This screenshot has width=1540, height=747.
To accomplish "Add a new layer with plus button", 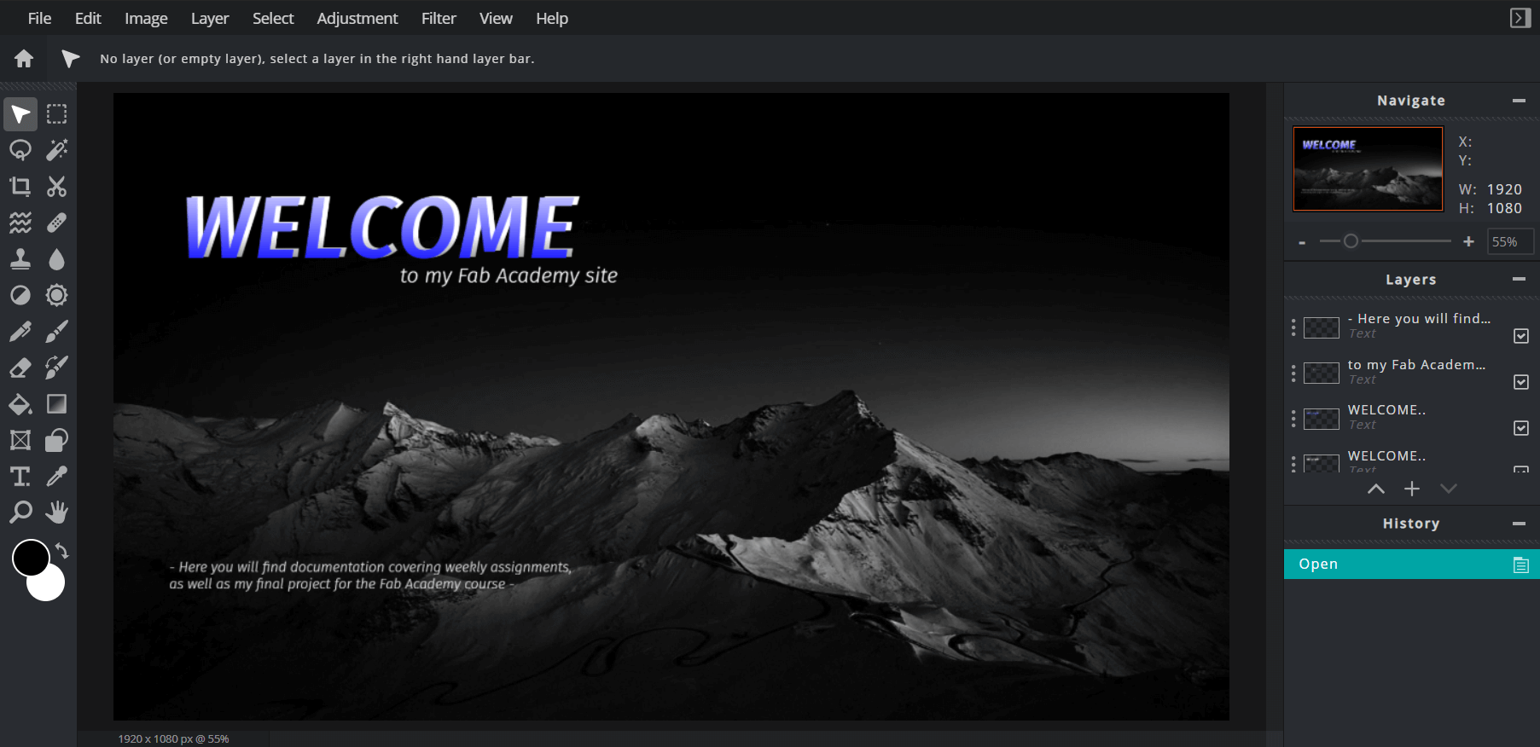I will tap(1412, 489).
